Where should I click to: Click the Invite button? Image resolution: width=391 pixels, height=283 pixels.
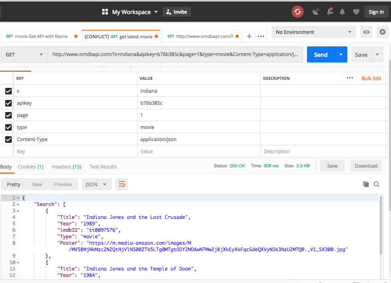pyautogui.click(x=177, y=12)
